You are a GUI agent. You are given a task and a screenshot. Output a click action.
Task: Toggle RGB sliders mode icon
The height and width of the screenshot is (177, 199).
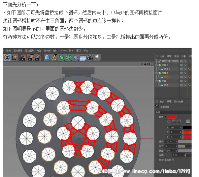tap(188, 121)
